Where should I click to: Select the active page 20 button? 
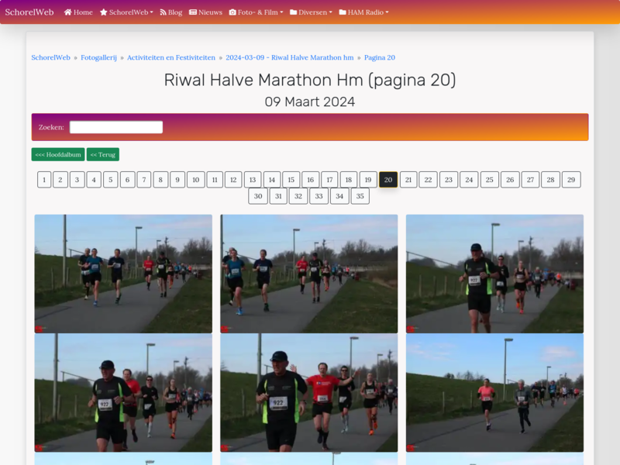[388, 180]
